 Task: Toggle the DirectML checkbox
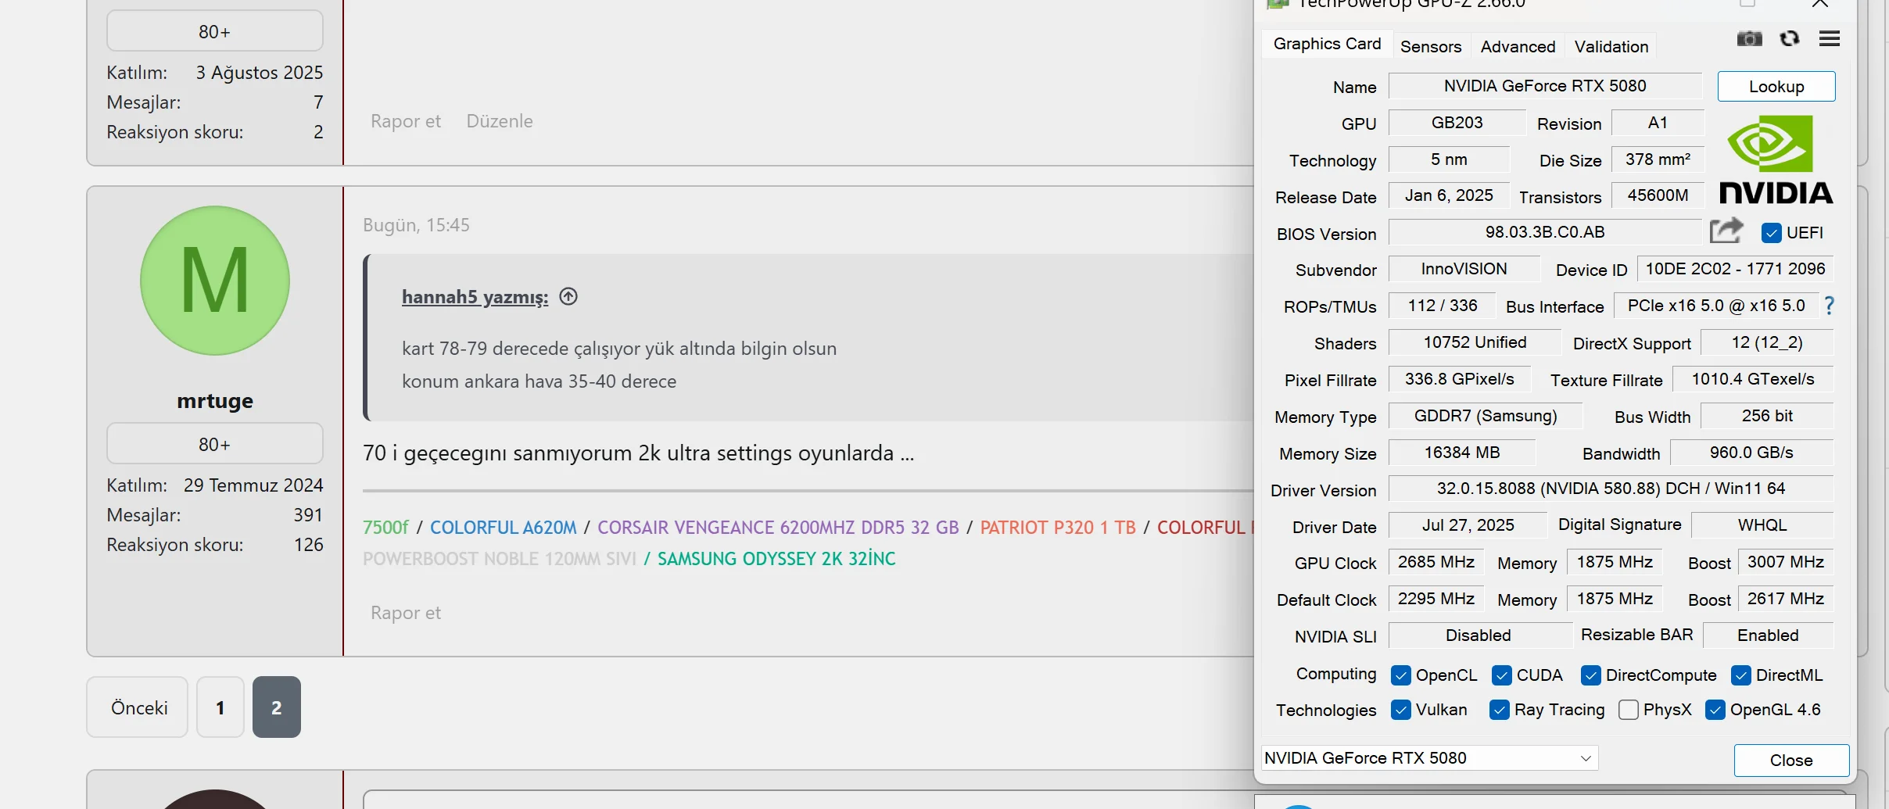pos(1741,675)
